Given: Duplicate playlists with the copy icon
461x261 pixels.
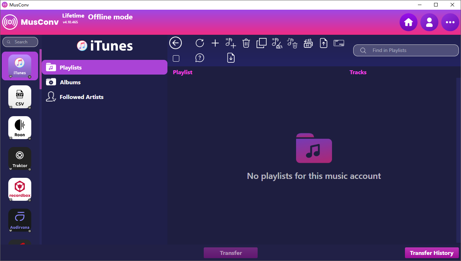Looking at the screenshot, I should point(261,43).
